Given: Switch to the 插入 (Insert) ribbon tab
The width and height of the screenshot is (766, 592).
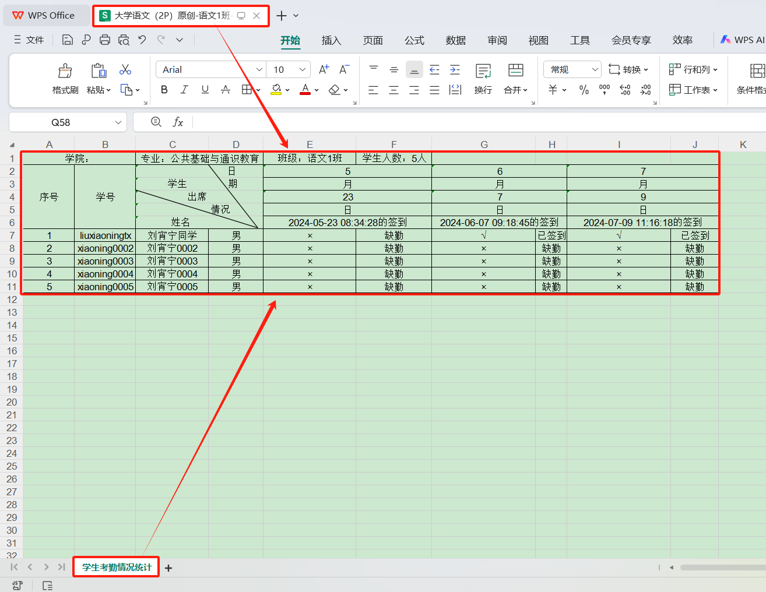Looking at the screenshot, I should tap(331, 40).
